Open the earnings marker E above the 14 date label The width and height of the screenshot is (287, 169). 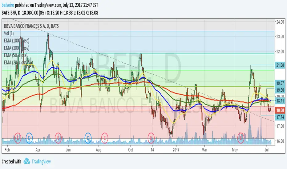151,137
